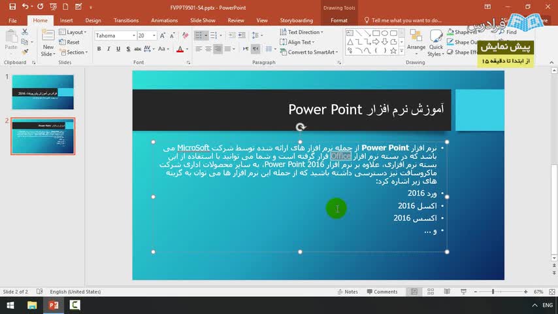The image size is (558, 314).
Task: Toggle italic formatting
Action: coord(108,49)
